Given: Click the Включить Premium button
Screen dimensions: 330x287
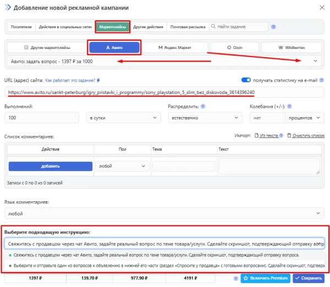Looking at the screenshot, I should click(266, 279).
